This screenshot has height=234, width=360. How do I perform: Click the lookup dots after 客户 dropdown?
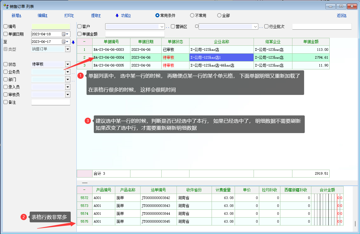(168, 27)
